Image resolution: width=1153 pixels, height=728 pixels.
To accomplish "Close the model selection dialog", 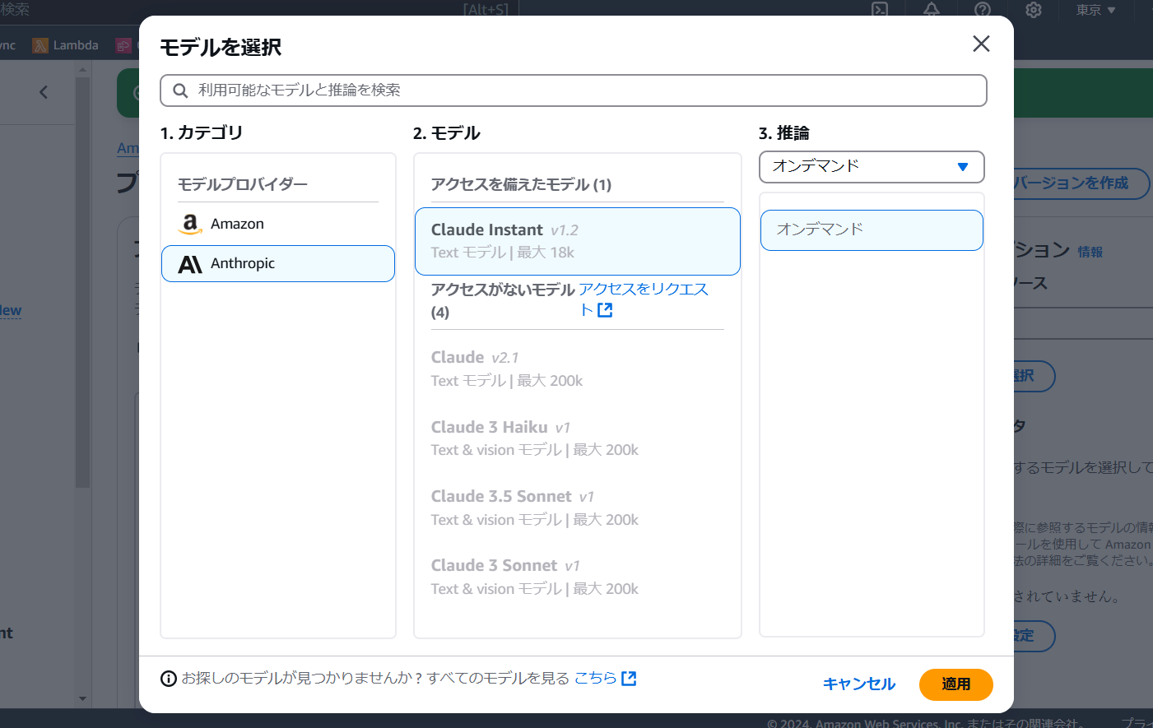I will [980, 44].
